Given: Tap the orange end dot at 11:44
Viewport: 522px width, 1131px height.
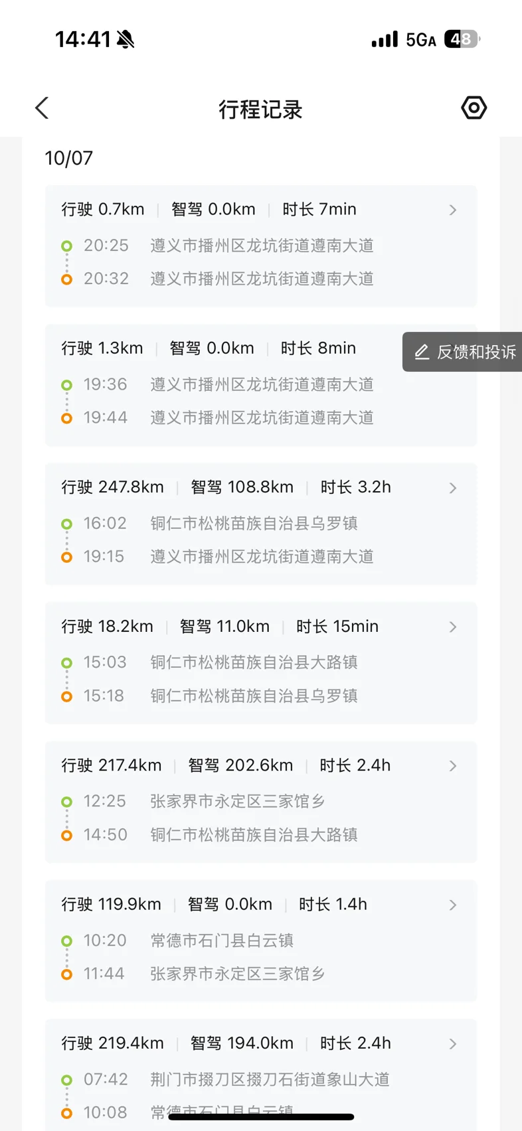Looking at the screenshot, I should [x=66, y=974].
